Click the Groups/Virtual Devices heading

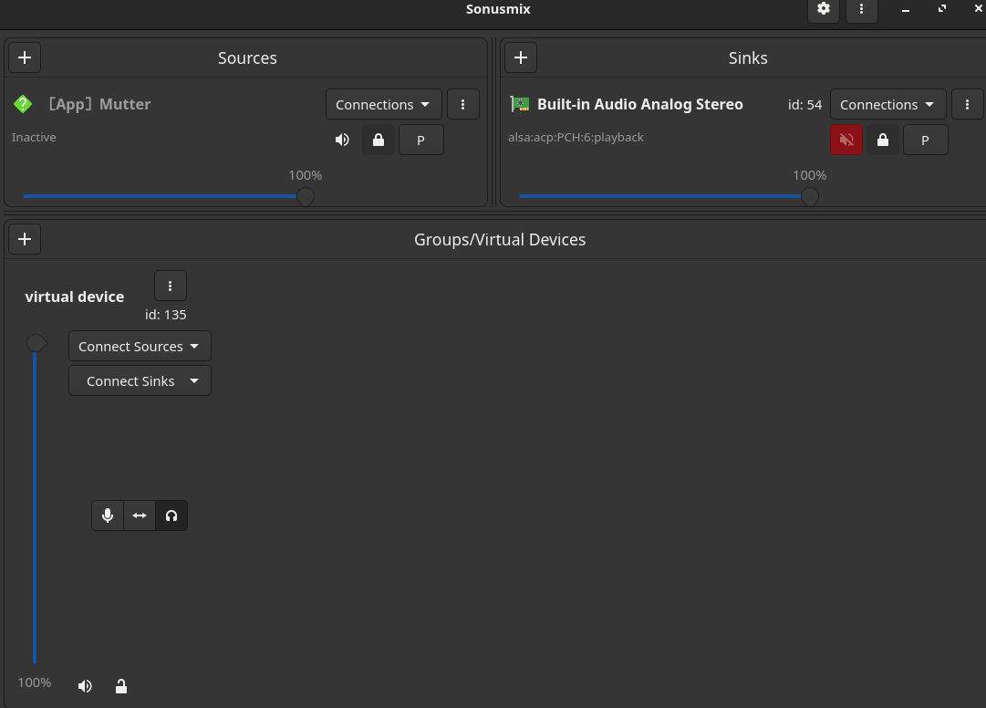[x=500, y=240]
